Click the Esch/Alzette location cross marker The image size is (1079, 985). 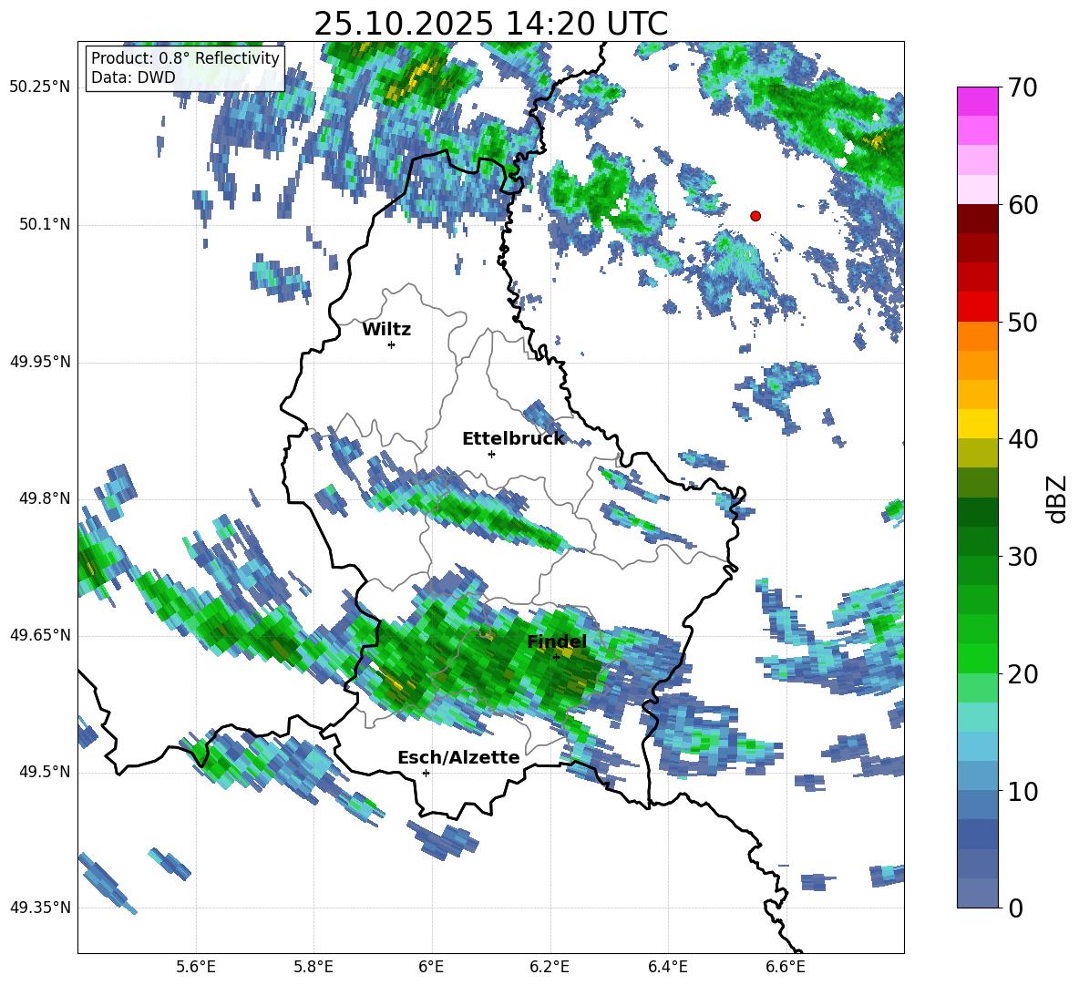click(426, 773)
